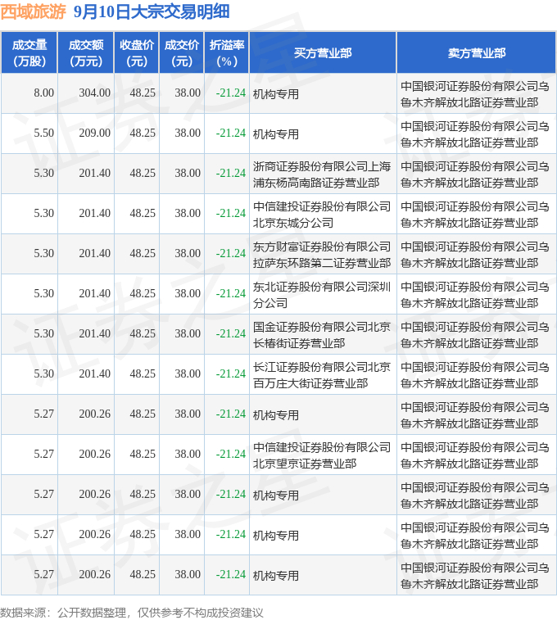Screen dimensions: 557x620
Task: Click seller cell in the 长江证券 row
Action: [475, 375]
